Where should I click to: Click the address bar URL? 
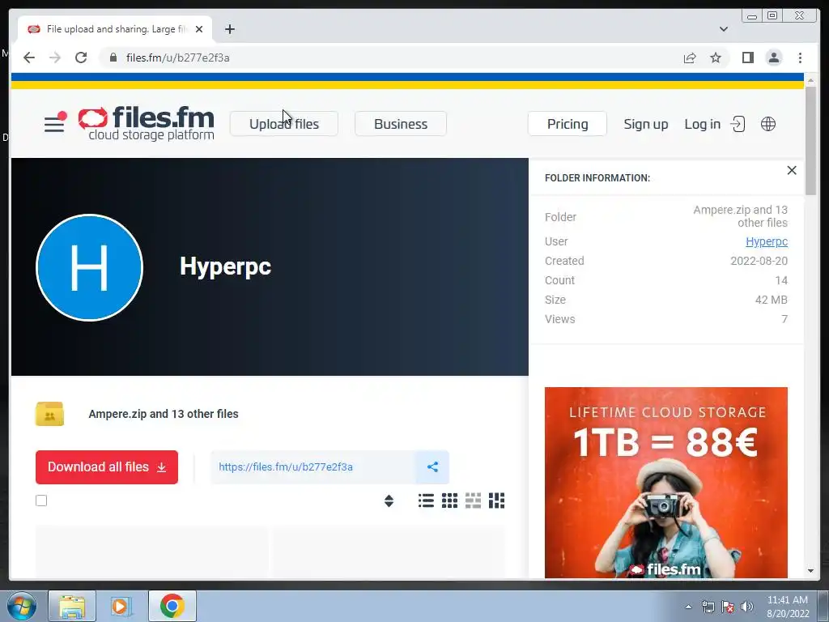(177, 58)
